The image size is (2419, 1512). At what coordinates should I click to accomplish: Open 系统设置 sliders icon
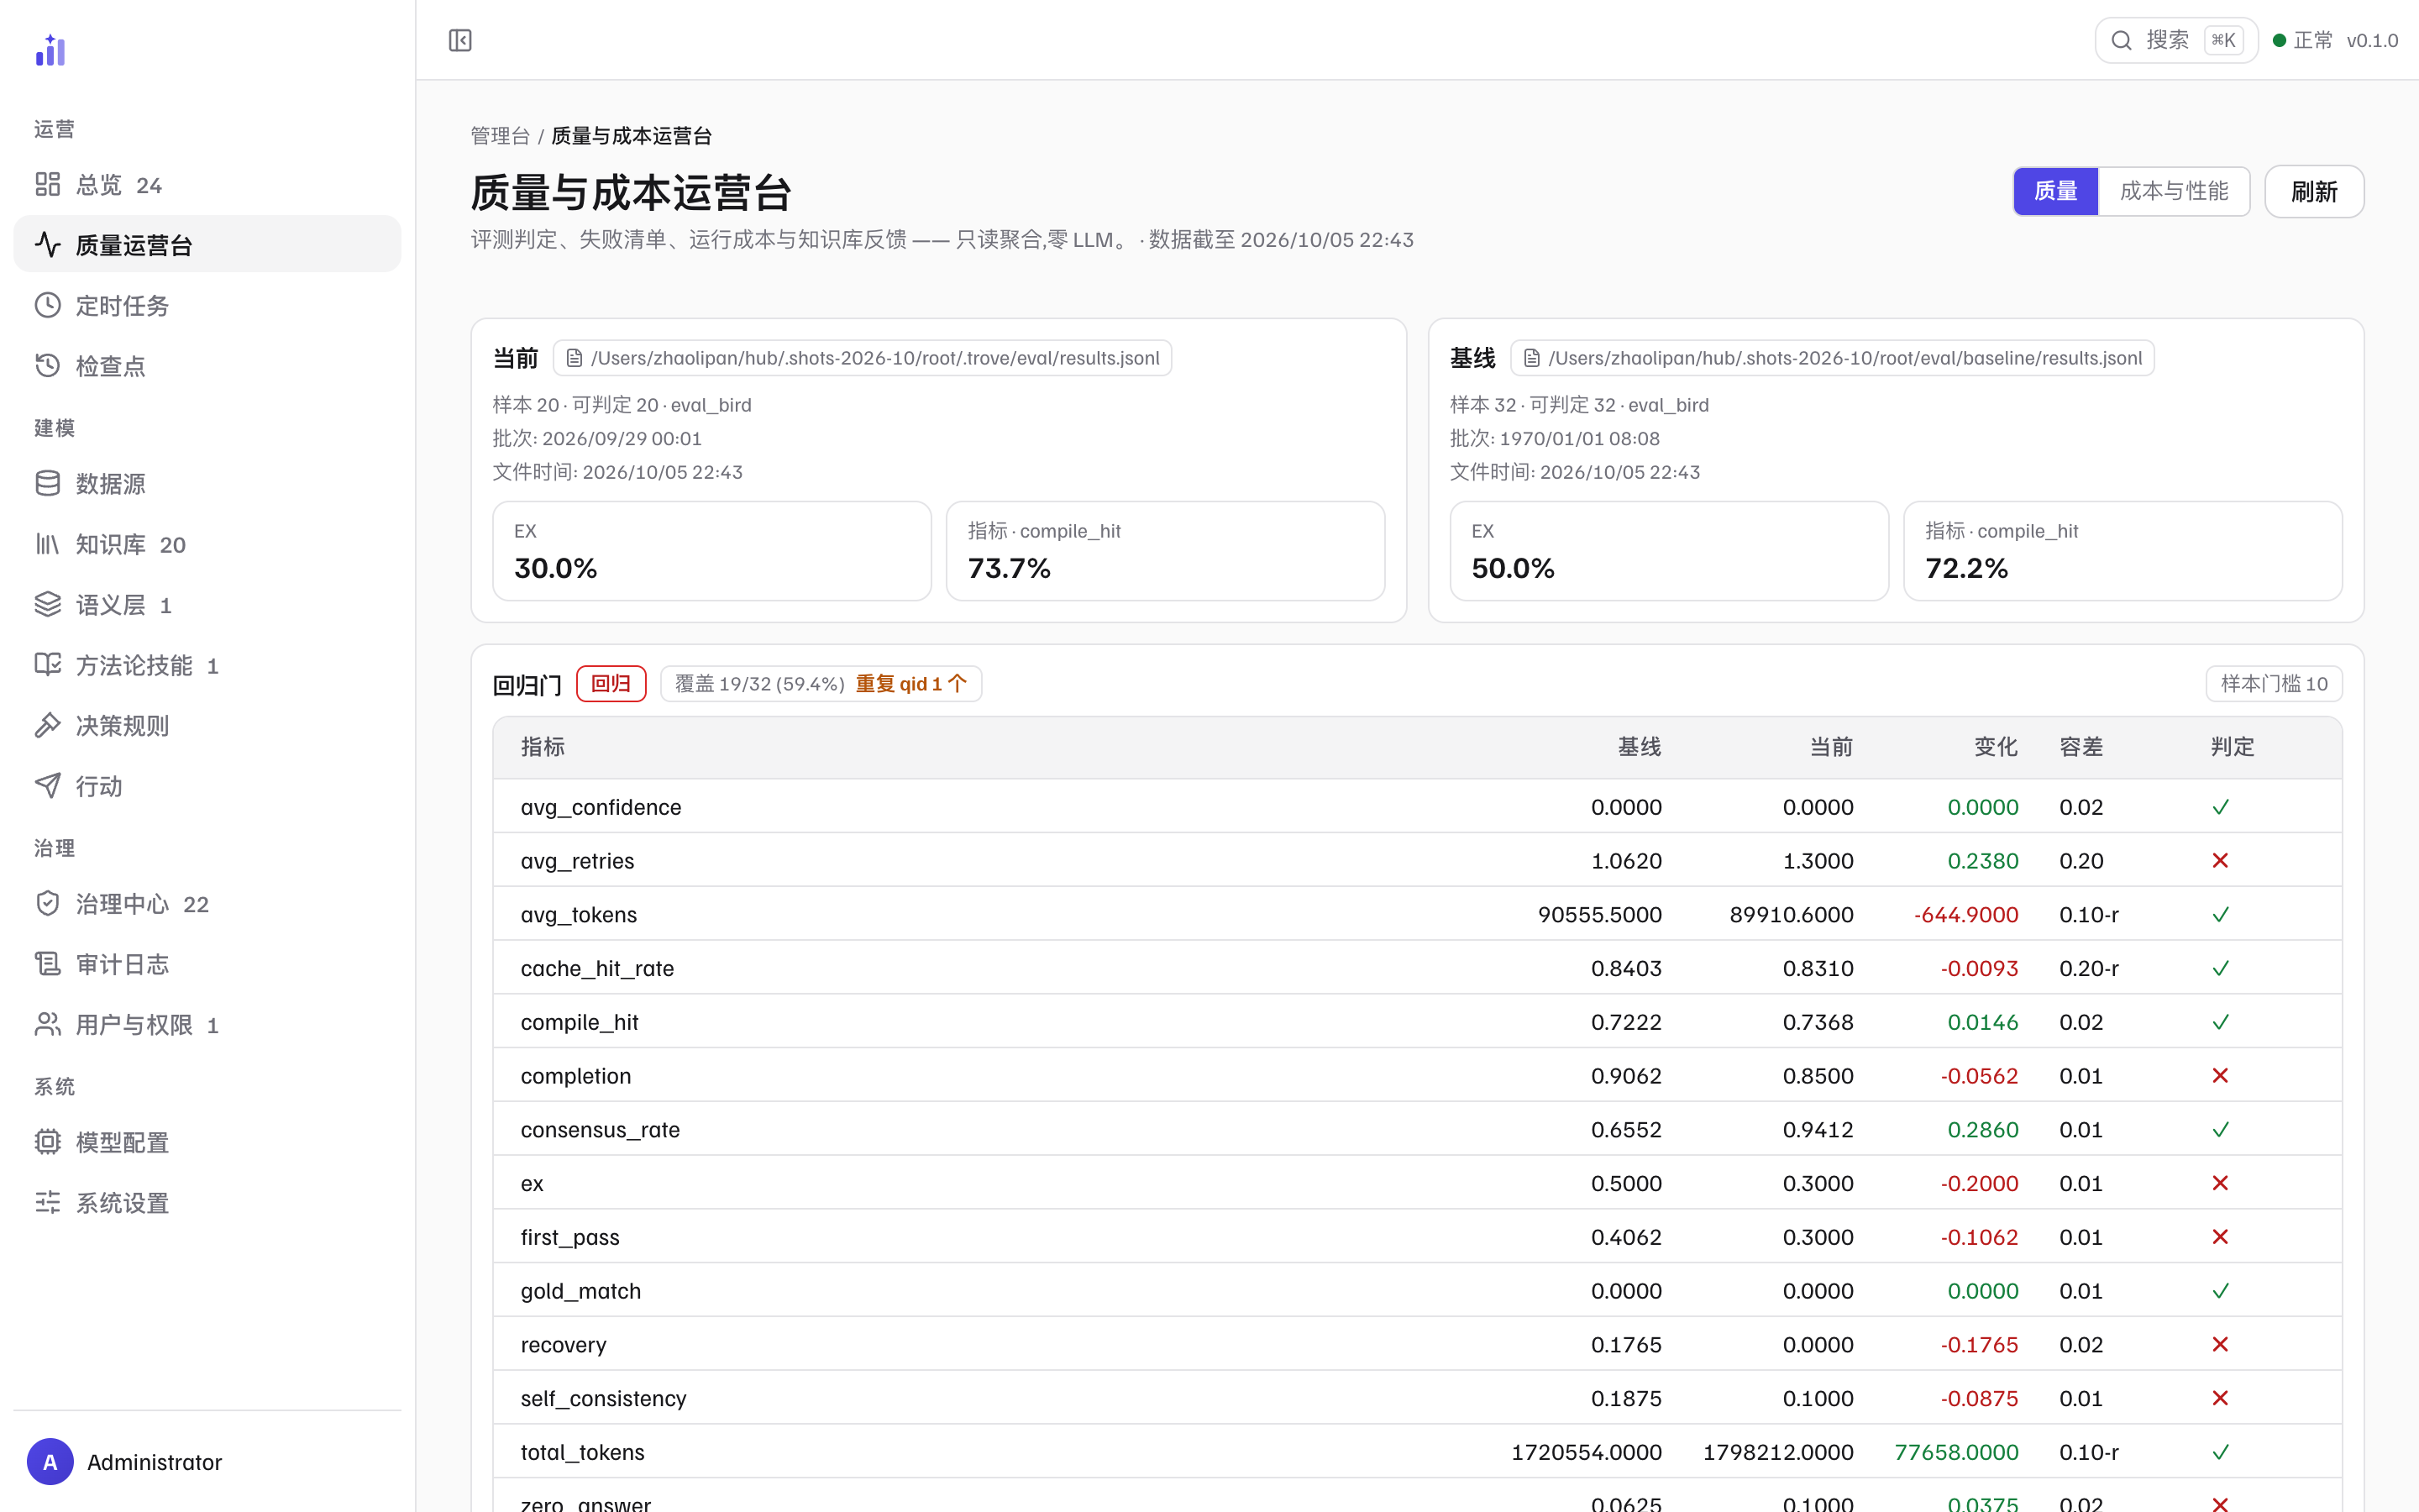coord(48,1202)
